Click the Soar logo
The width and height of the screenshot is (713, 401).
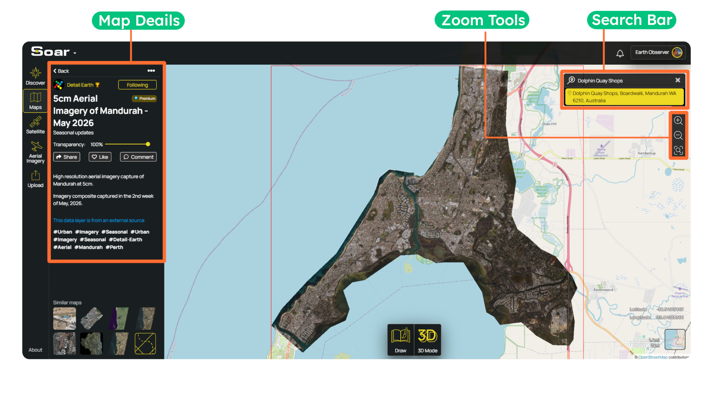pos(51,51)
